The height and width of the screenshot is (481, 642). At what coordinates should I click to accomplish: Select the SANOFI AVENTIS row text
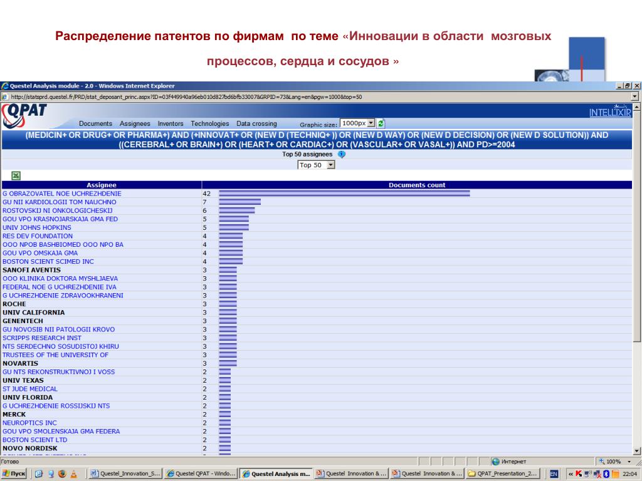coord(31,270)
